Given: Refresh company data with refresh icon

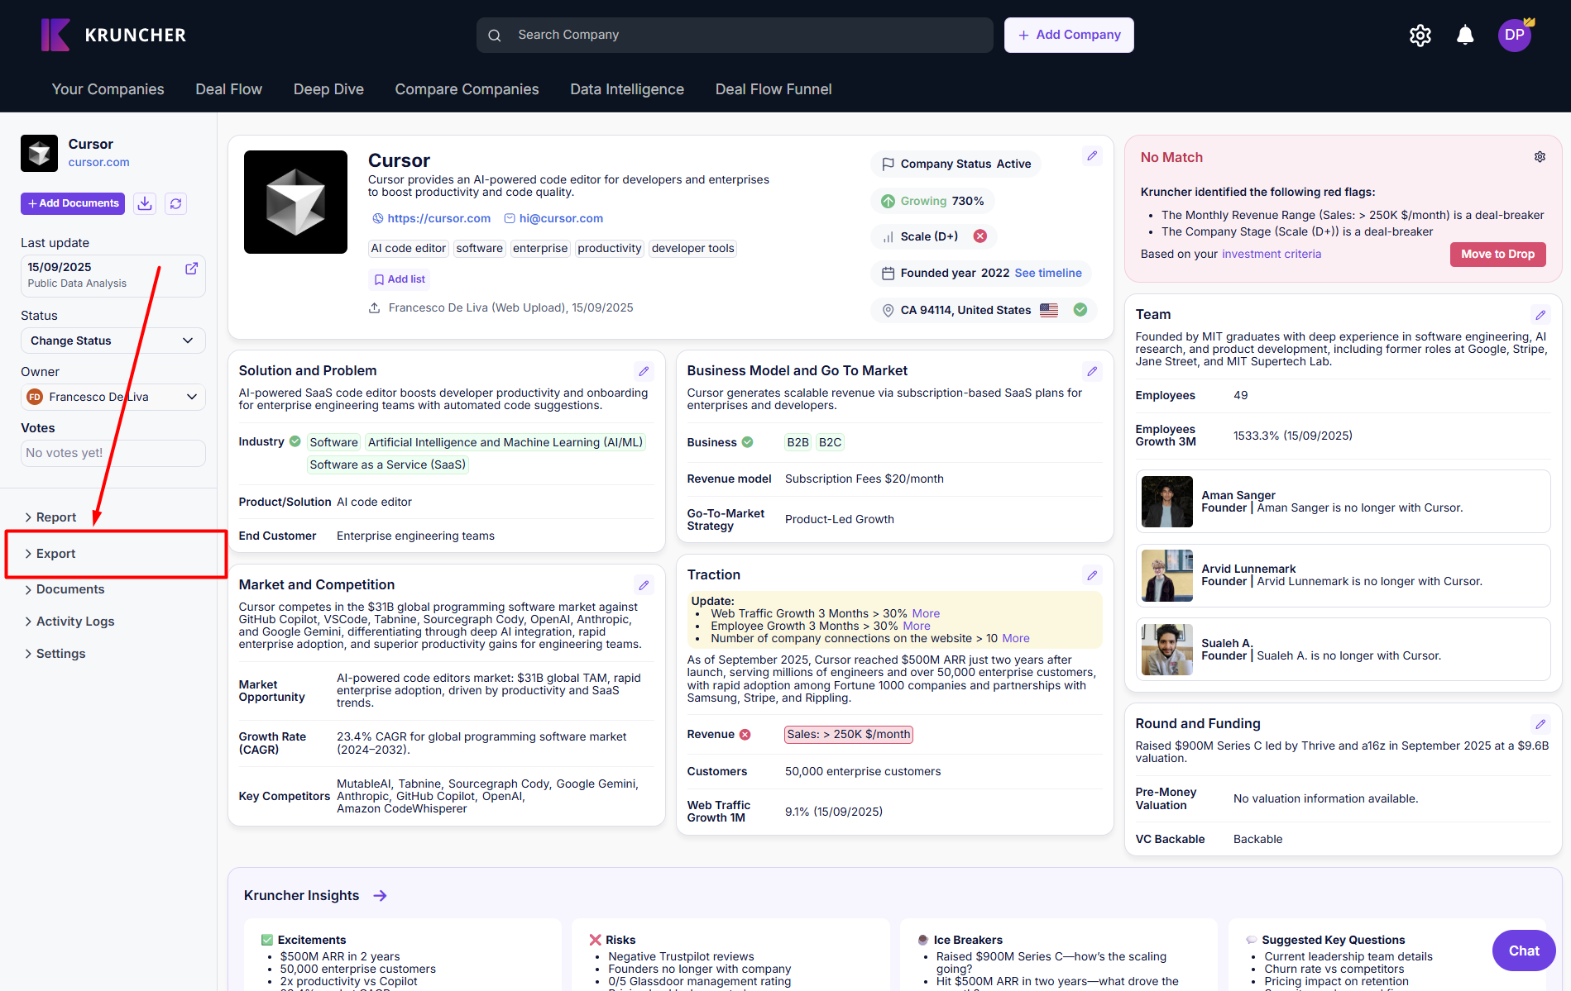Looking at the screenshot, I should 175,203.
